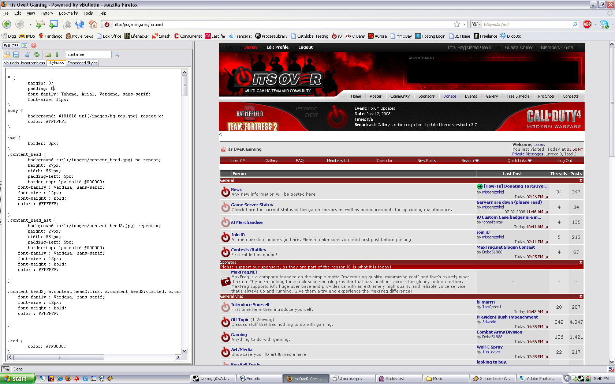Click the Save icon in Edit CSS panel
This screenshot has width=615, height=384.
(x=16, y=54)
